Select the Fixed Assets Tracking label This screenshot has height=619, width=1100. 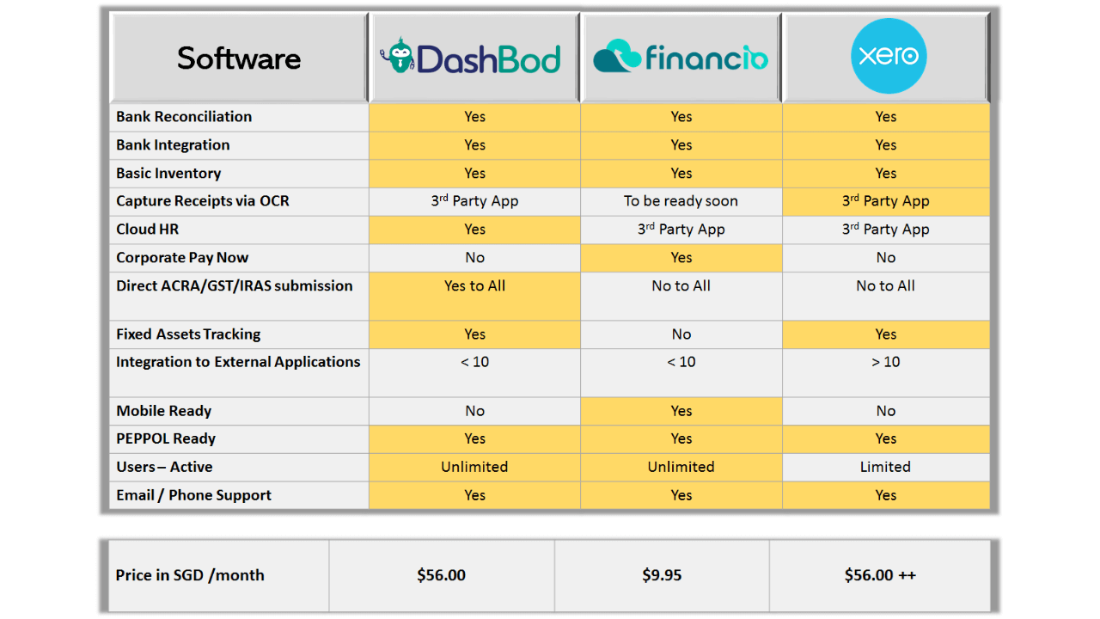coord(188,334)
